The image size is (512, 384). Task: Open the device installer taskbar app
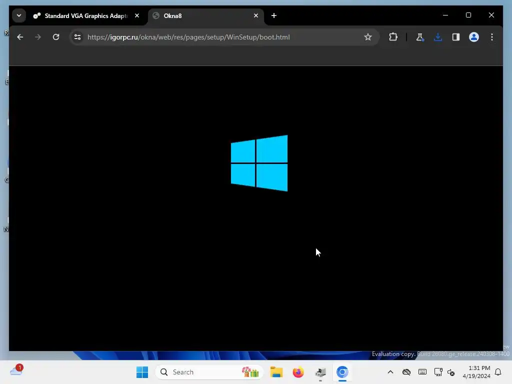tap(320, 372)
